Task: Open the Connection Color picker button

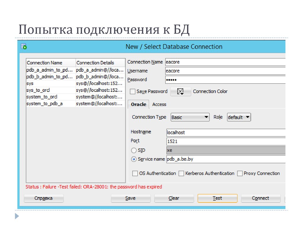Action: (x=180, y=91)
